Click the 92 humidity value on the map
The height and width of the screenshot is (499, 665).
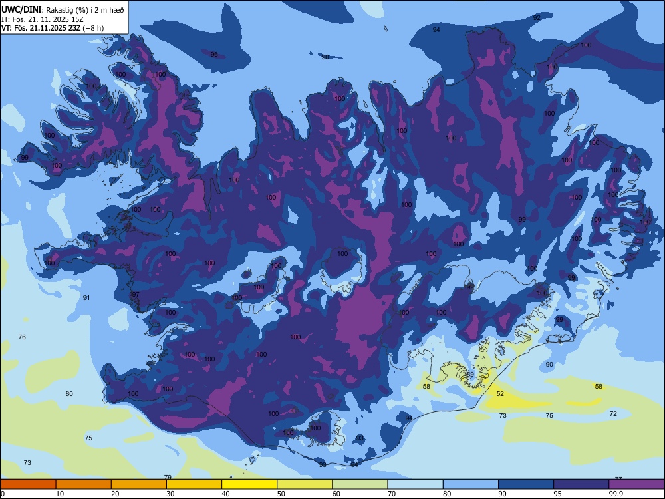[537, 18]
